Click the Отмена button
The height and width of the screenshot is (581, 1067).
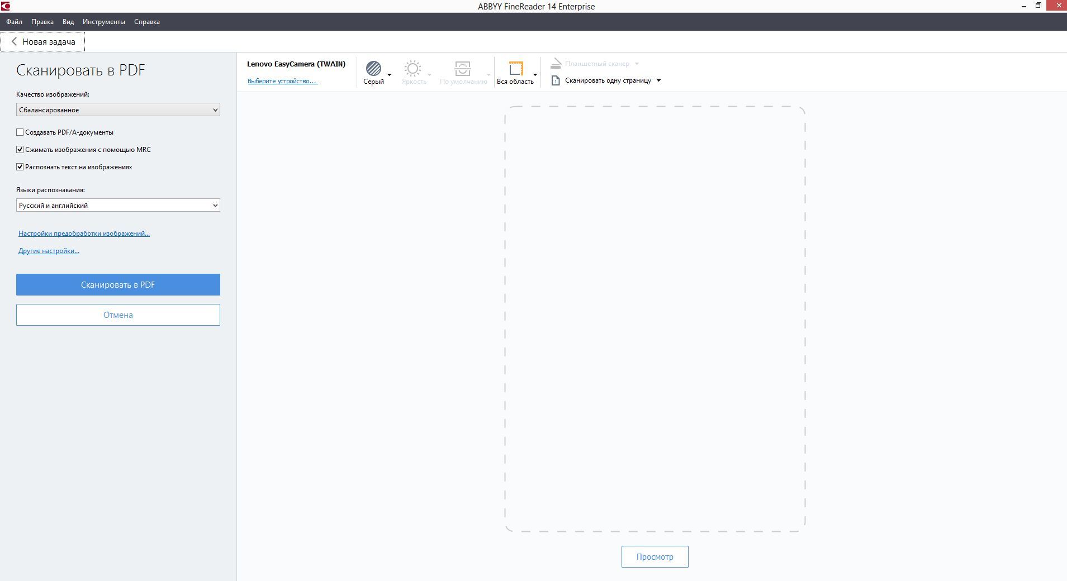pyautogui.click(x=118, y=315)
